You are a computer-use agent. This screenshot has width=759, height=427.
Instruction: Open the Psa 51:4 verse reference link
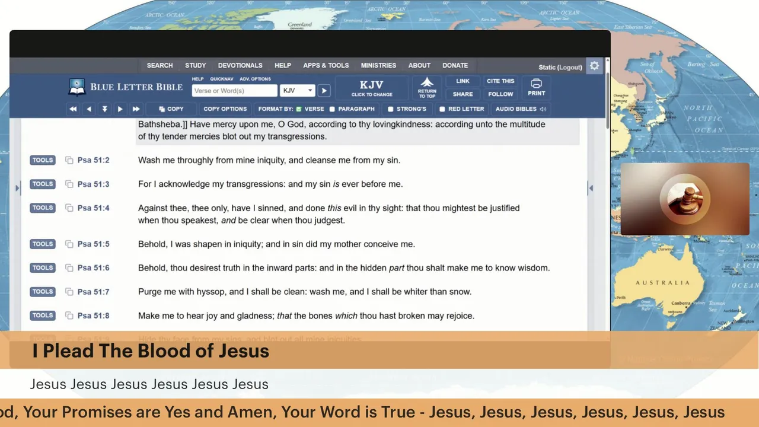click(93, 208)
